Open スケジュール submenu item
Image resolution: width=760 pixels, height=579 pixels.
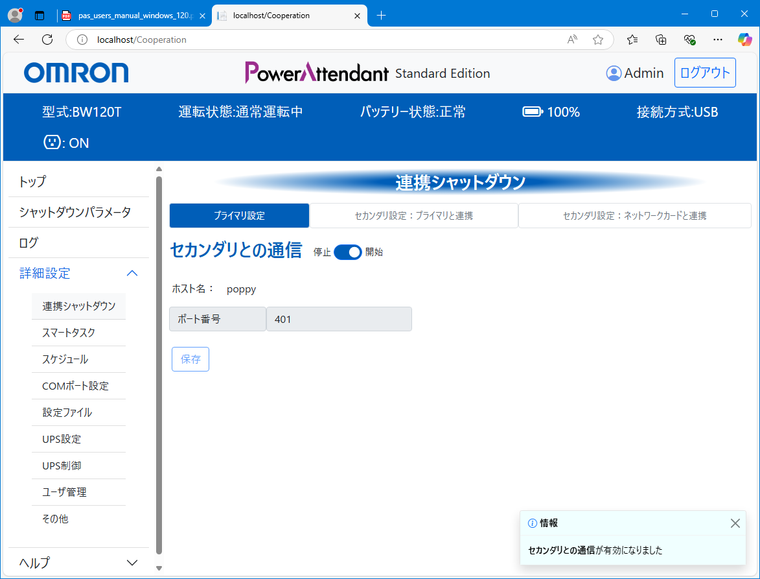(78, 359)
